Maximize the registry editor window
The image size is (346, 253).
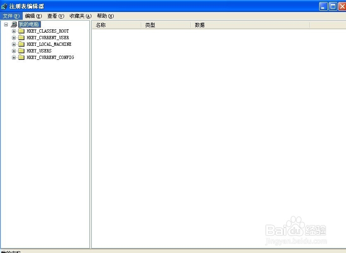(333, 6)
